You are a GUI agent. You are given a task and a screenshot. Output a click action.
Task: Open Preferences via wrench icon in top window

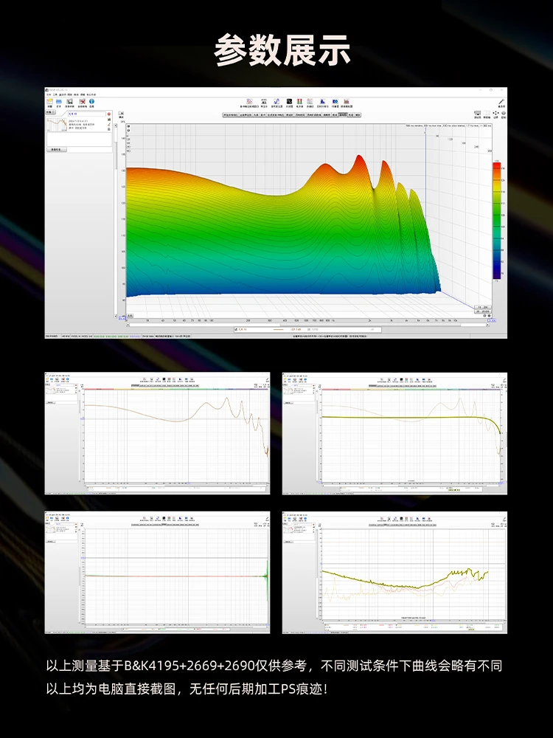501,102
